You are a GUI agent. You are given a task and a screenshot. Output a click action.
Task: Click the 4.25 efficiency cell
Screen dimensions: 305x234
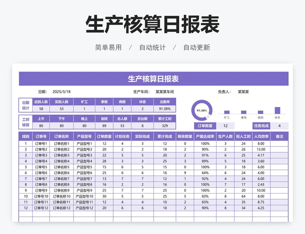261,208
